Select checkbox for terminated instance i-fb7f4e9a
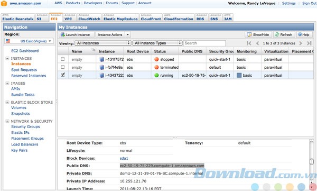 63,67
